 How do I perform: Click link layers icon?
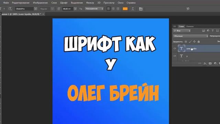pyautogui.click(x=199, y=63)
